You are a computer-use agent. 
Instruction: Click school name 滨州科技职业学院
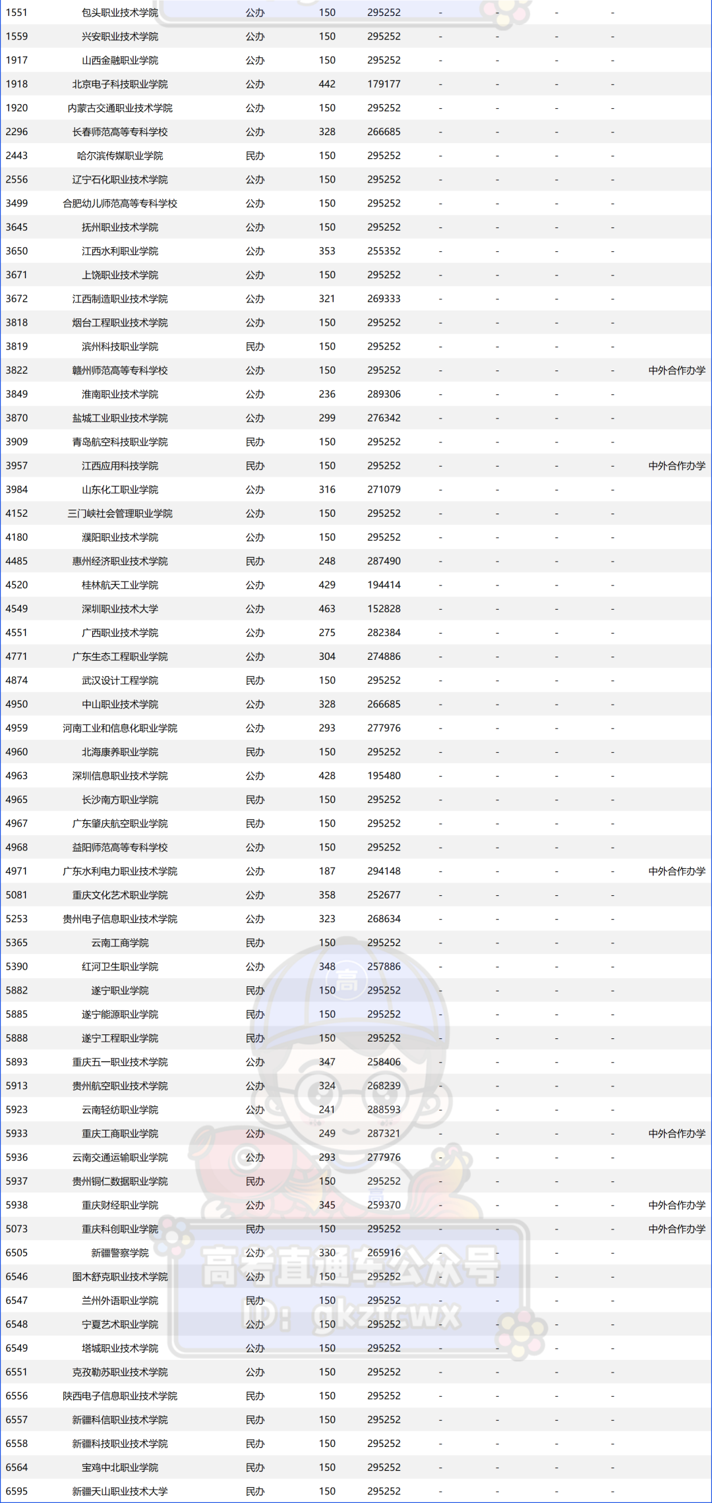point(120,346)
